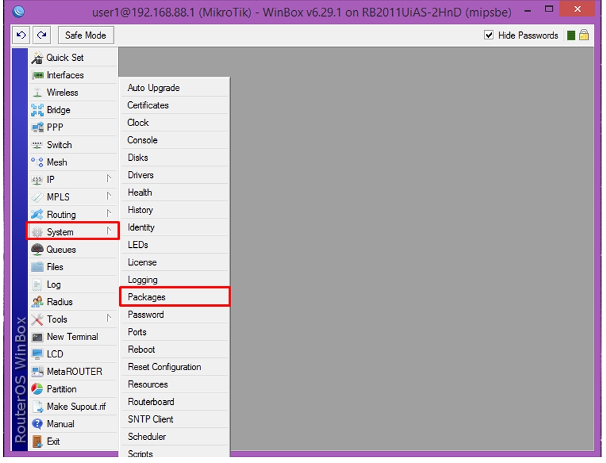The height and width of the screenshot is (463, 606).
Task: Click the Partition pie icon
Action: tap(37, 389)
